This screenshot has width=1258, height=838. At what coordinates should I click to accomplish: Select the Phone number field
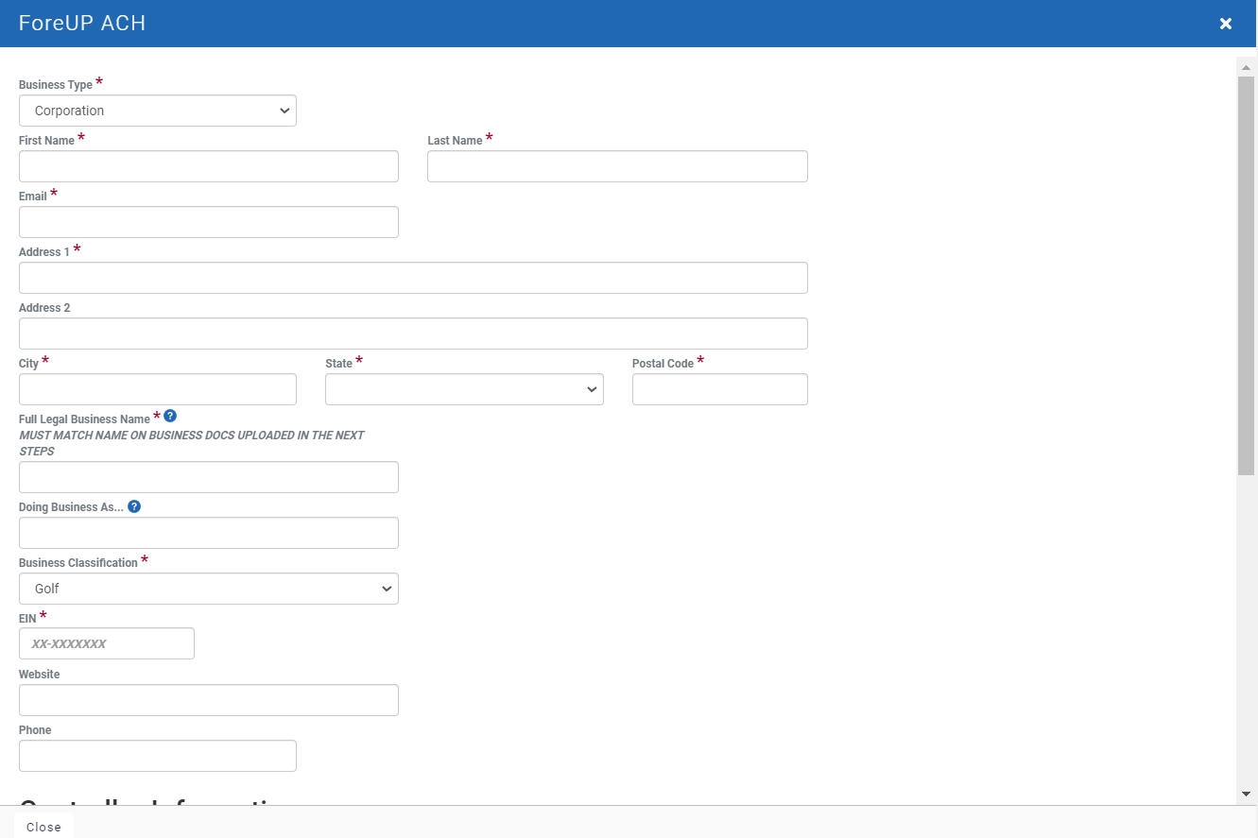158,756
